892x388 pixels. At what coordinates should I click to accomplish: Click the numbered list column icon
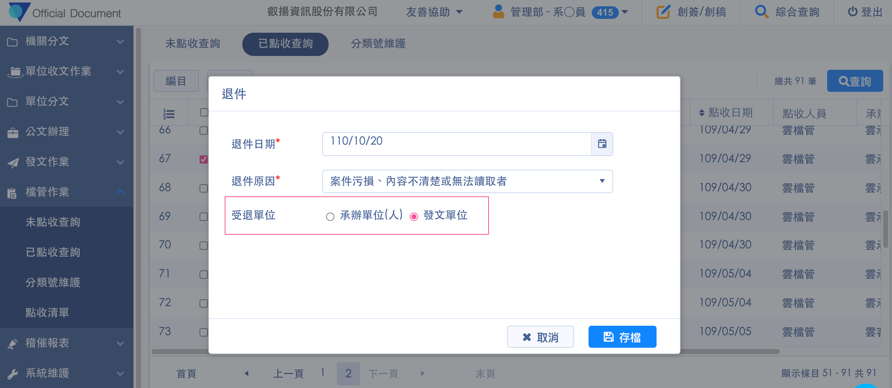(x=169, y=114)
